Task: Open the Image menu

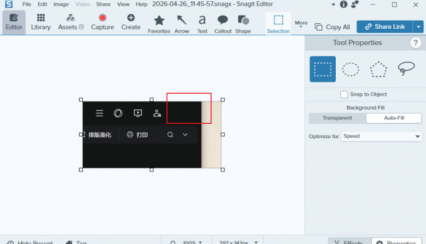Action: pyautogui.click(x=61, y=4)
